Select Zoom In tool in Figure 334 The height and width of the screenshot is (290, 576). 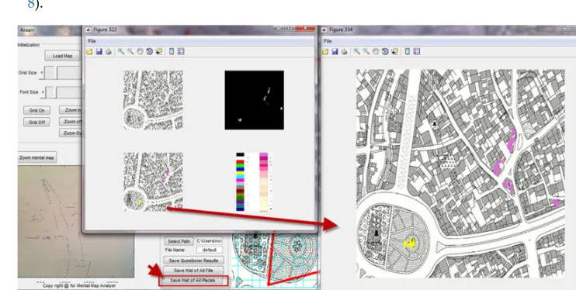[356, 52]
